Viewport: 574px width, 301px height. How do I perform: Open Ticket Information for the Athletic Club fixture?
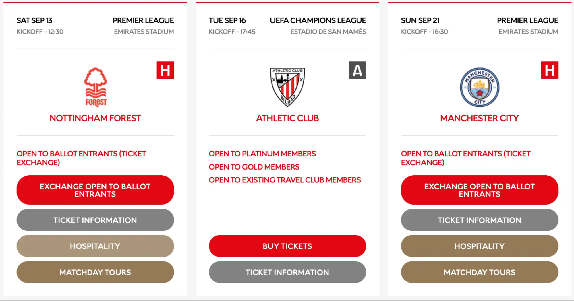[287, 272]
